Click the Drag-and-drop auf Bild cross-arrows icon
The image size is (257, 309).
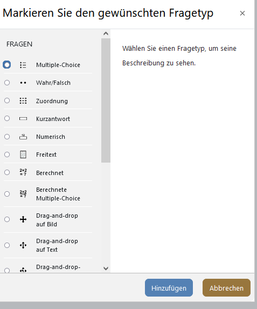23,219
